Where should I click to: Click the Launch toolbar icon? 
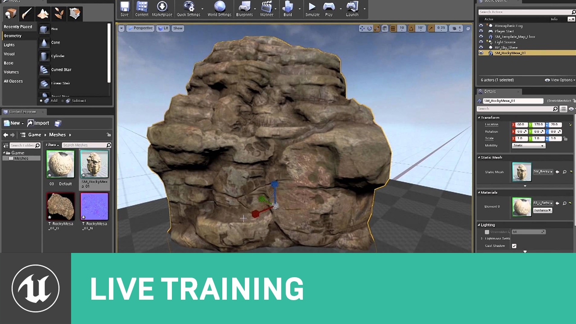coord(352,9)
